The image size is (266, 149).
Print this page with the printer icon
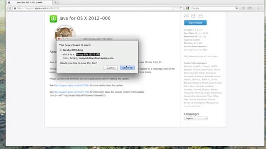click(201, 16)
